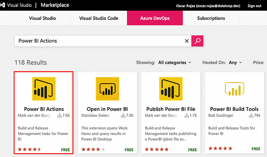Switch to the Visual Studio tab
The image size is (267, 157).
42,18
